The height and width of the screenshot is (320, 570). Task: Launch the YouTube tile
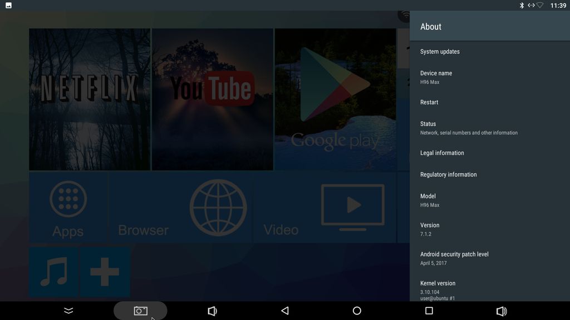[x=213, y=99]
